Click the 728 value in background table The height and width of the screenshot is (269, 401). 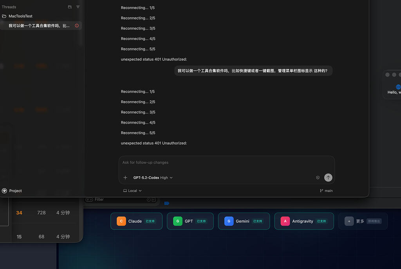pos(42,213)
